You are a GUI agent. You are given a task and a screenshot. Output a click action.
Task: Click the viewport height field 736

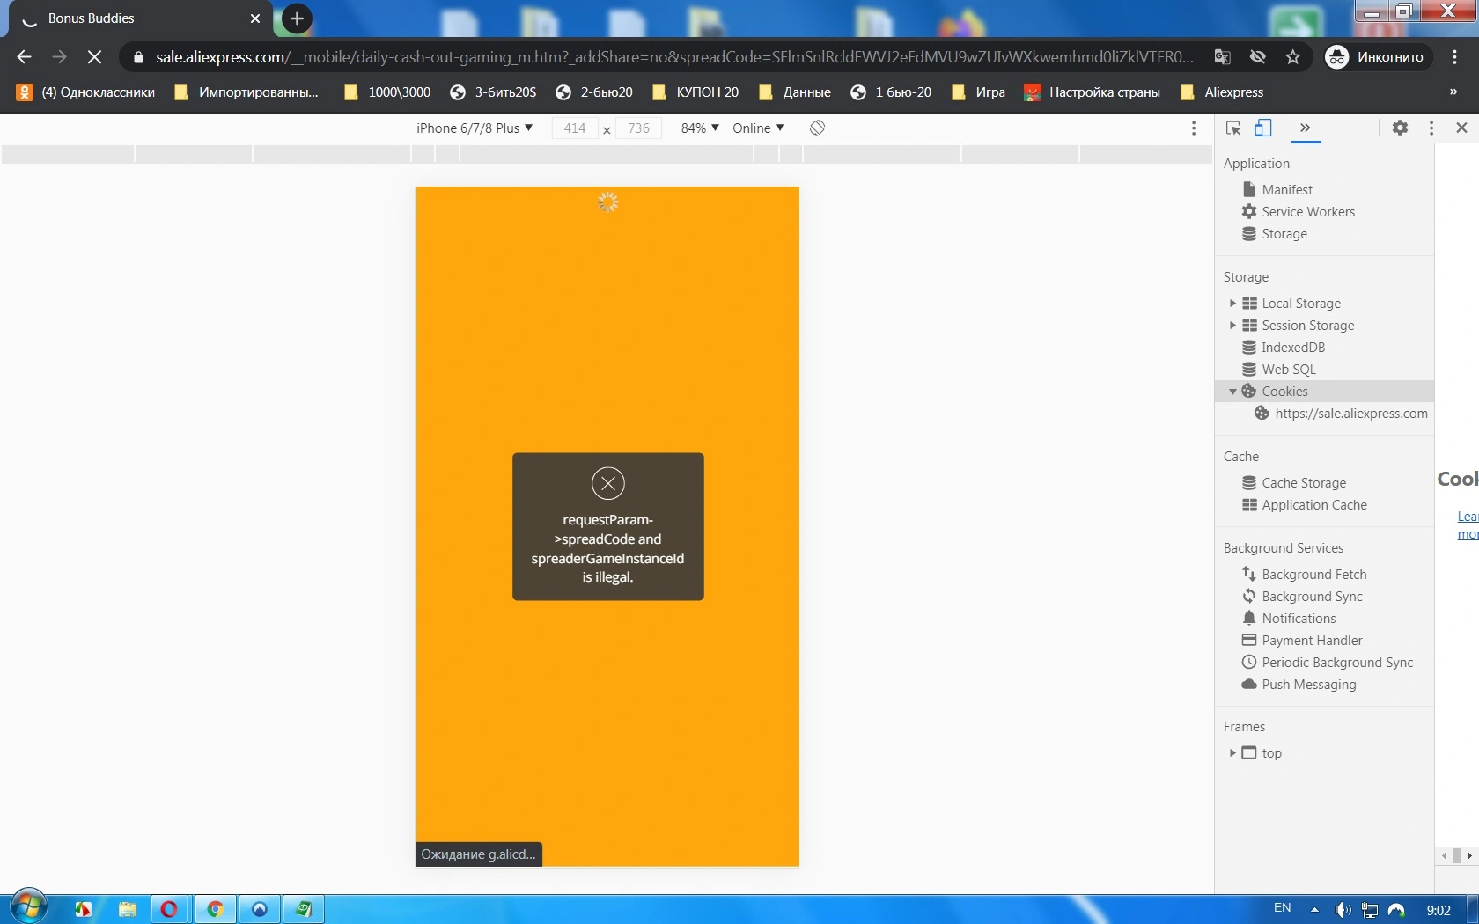638,128
